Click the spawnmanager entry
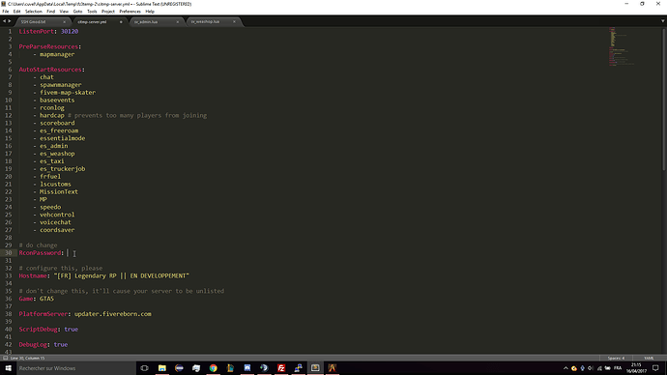667x375 pixels. (60, 85)
